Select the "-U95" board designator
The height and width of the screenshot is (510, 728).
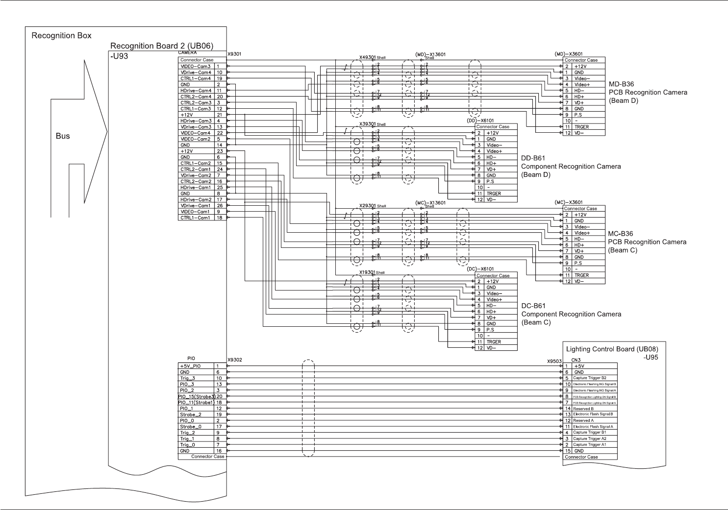(x=651, y=358)
